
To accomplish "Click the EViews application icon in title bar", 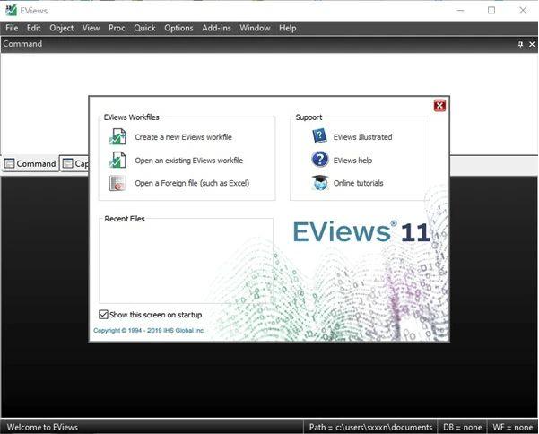I will (11, 10).
